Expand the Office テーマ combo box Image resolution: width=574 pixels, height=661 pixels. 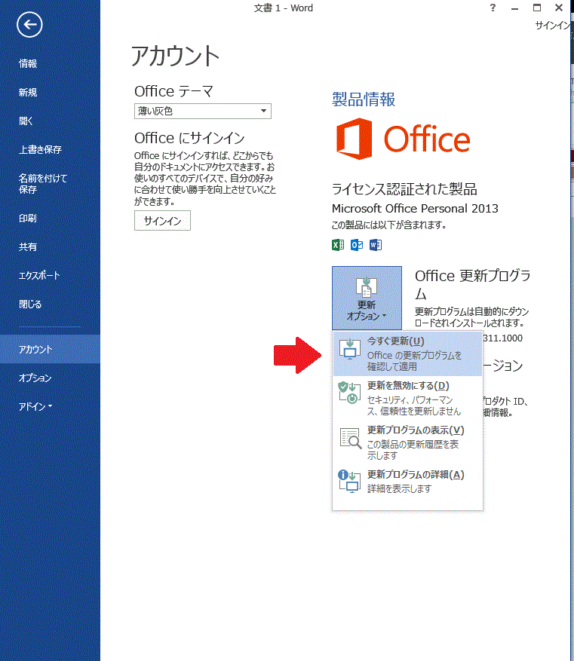tap(203, 112)
